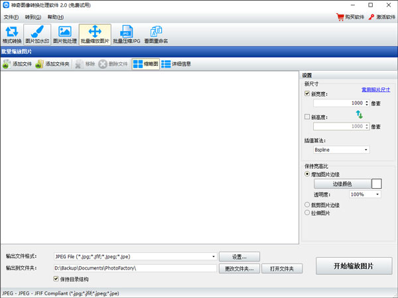Screen dimensions: 398x298
Task: Open the 看图重命名 rename tool
Action: [x=156, y=34]
